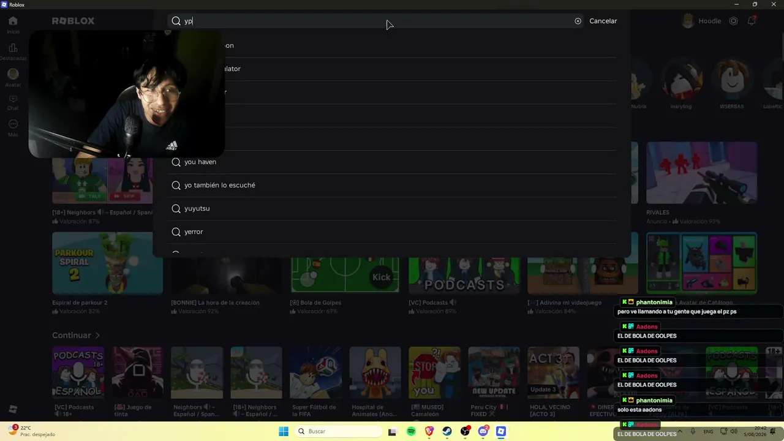This screenshot has width=784, height=441.
Task: Open the Parkour Spiral 2 game thumbnail
Action: click(x=107, y=263)
